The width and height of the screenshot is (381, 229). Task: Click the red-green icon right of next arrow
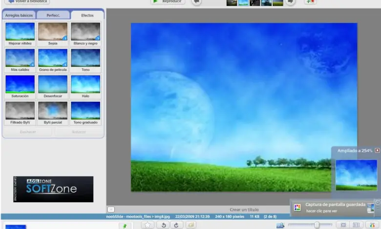[310, 1]
